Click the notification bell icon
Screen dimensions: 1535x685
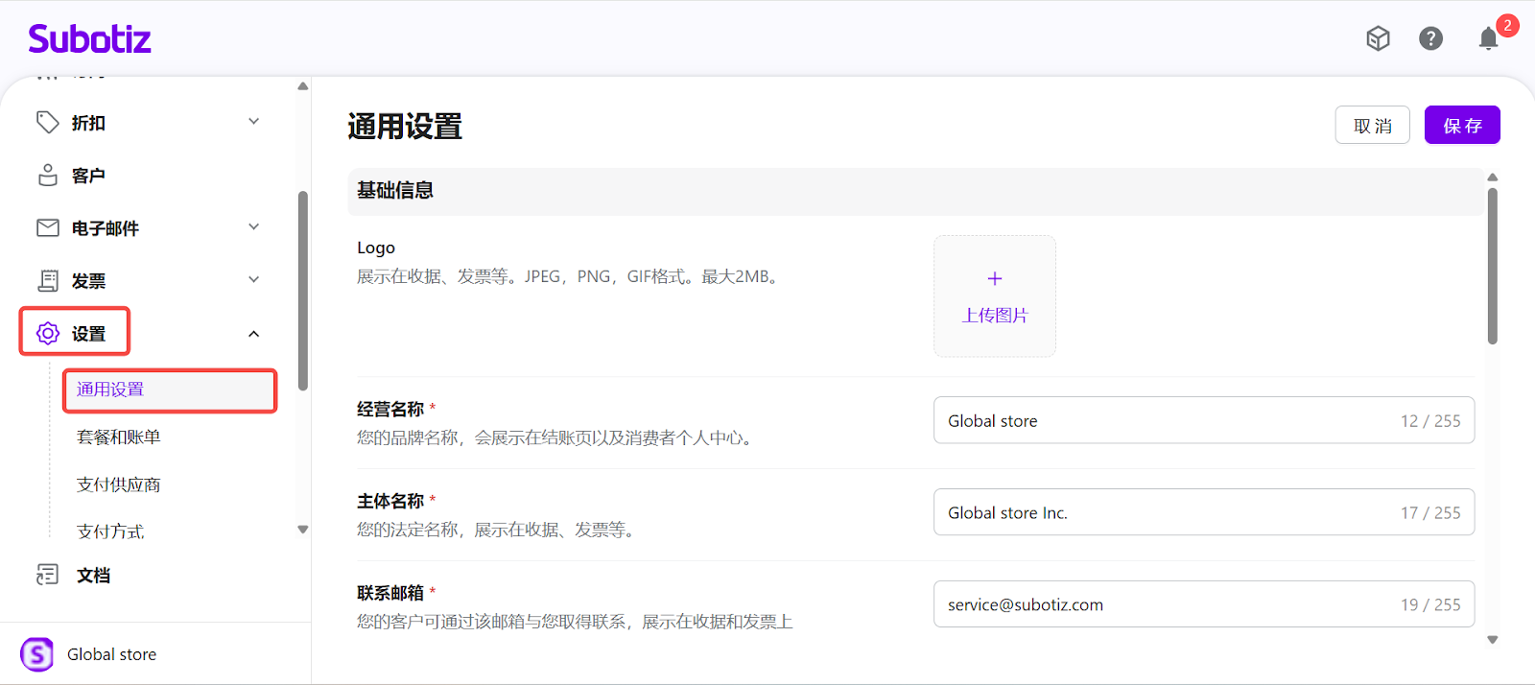coord(1487,38)
